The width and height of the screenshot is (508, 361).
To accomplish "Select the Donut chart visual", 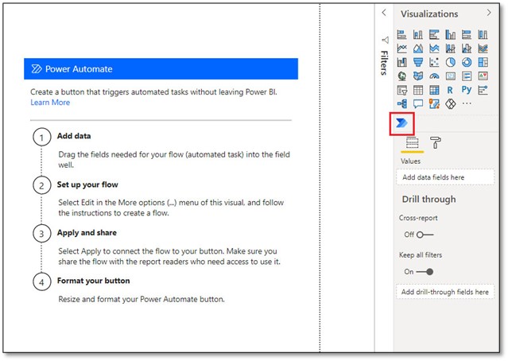I will (467, 62).
